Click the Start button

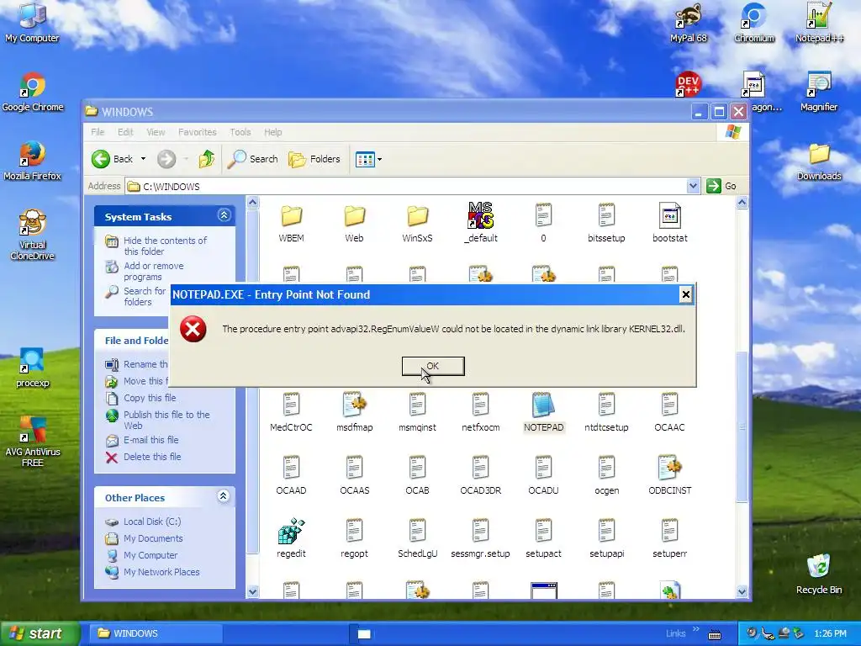click(x=40, y=633)
